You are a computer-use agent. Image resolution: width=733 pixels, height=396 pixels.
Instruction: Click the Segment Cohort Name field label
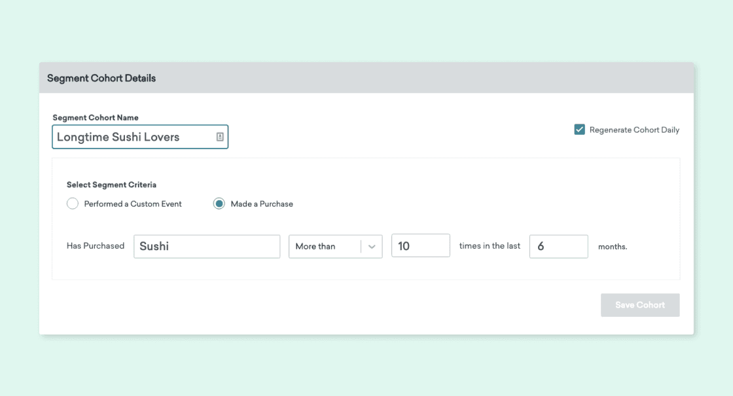click(96, 118)
